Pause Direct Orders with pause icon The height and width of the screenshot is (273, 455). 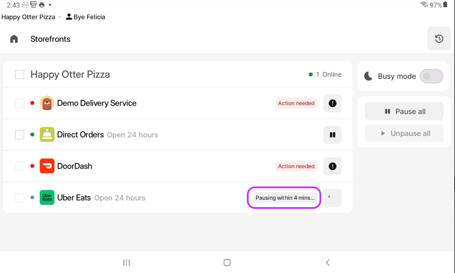[332, 135]
